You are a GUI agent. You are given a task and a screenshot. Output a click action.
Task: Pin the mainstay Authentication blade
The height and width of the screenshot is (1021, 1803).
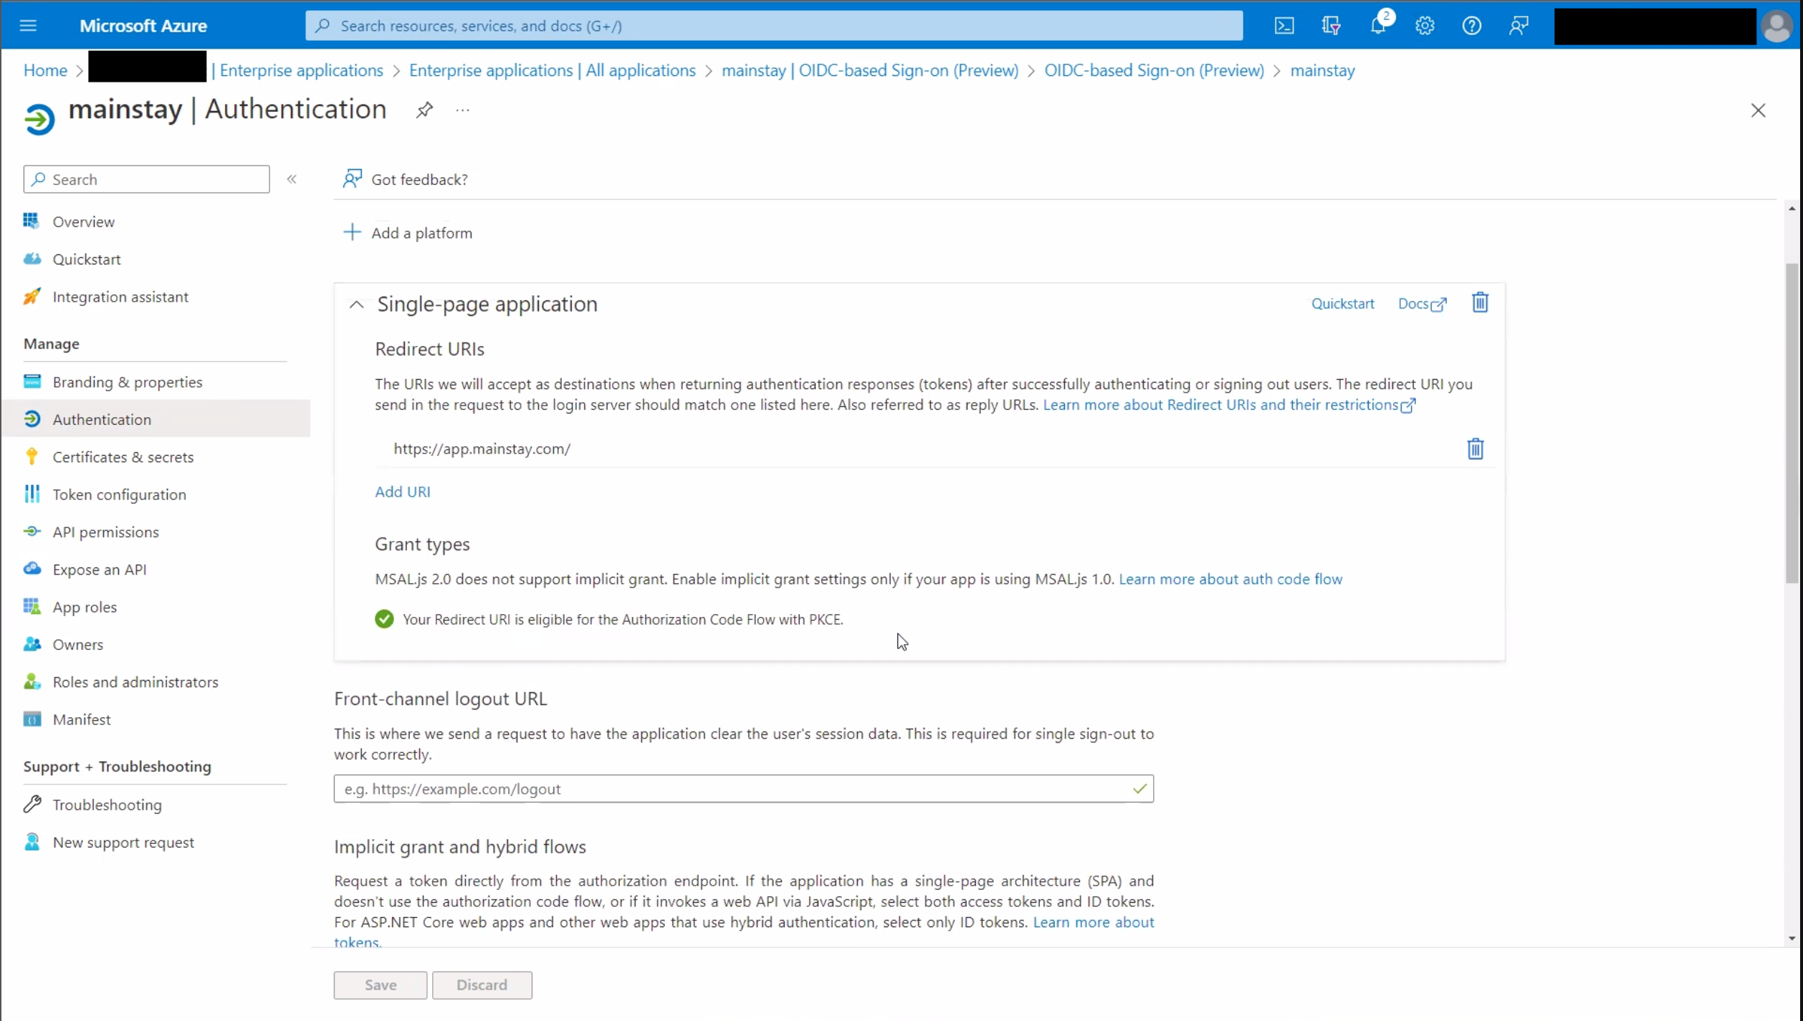click(x=424, y=110)
